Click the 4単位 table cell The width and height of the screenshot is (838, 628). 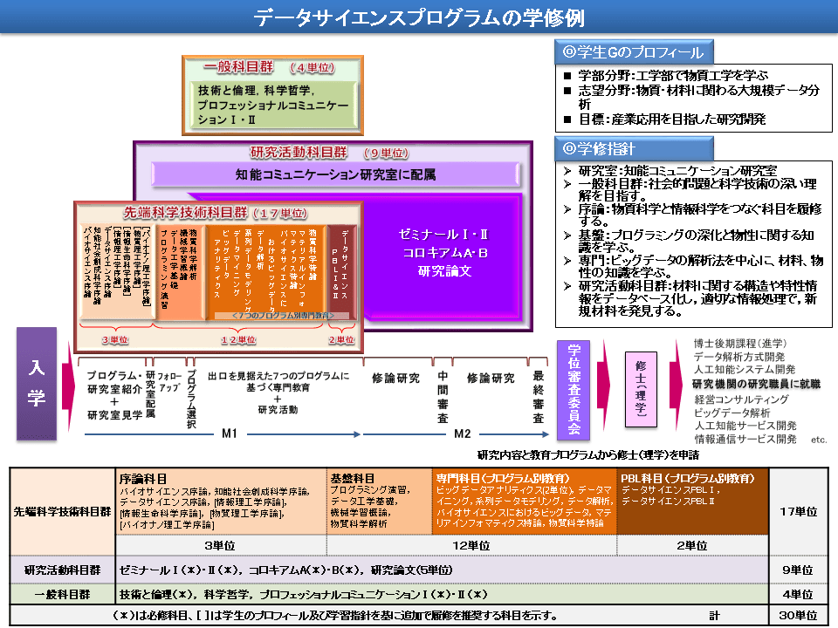click(799, 594)
